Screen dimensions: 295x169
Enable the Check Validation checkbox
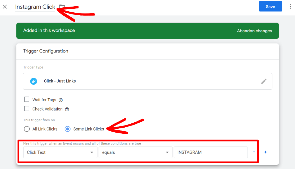point(27,109)
